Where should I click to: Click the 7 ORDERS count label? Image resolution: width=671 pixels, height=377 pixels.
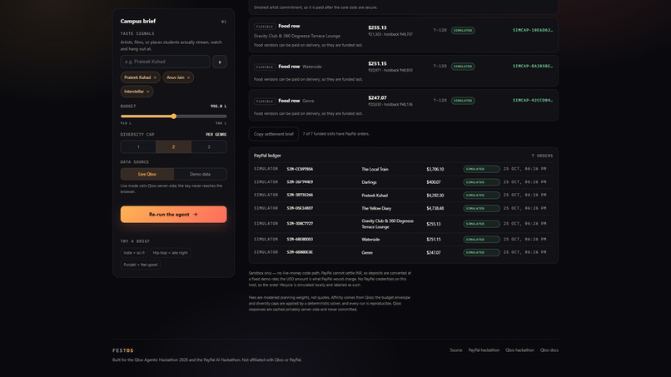tap(542, 156)
